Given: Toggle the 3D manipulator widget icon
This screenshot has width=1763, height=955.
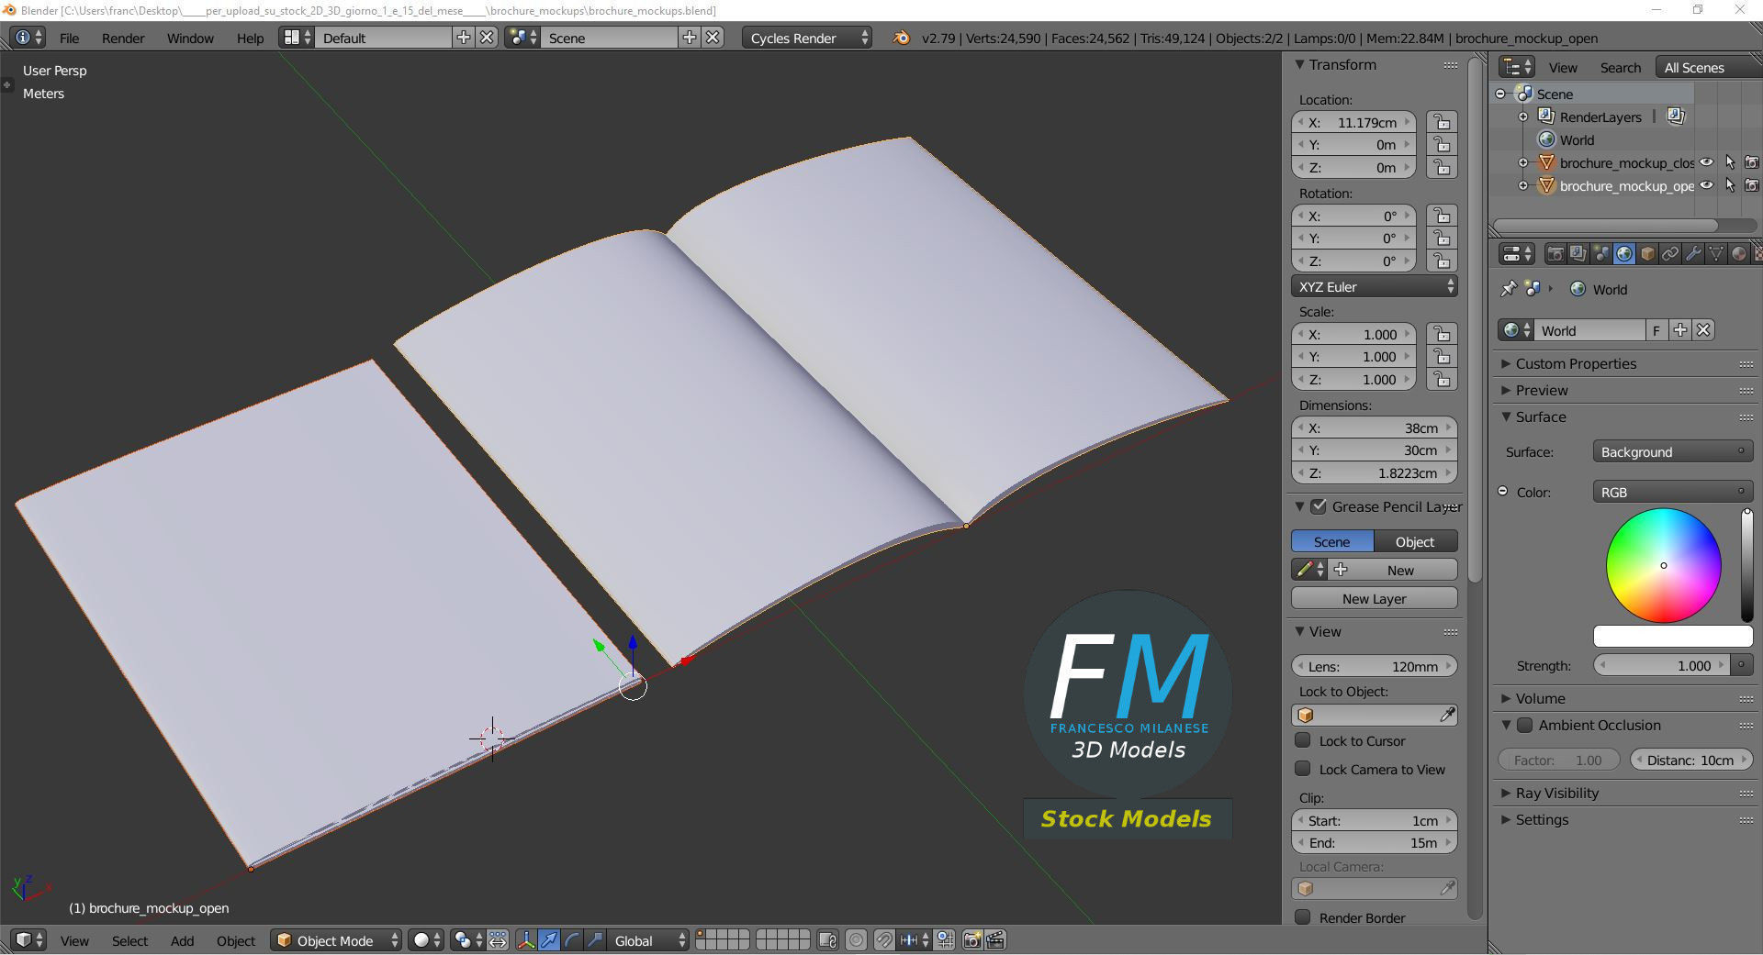Looking at the screenshot, I should 525,940.
